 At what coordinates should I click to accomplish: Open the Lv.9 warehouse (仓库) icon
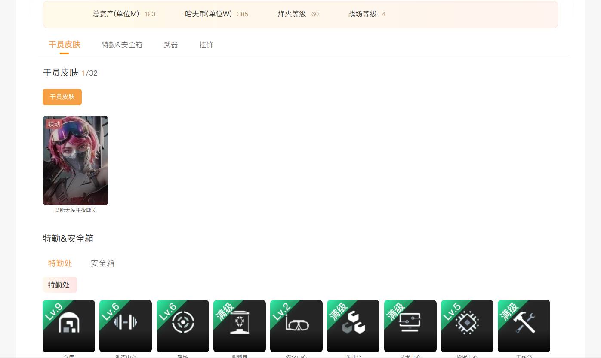(x=69, y=326)
